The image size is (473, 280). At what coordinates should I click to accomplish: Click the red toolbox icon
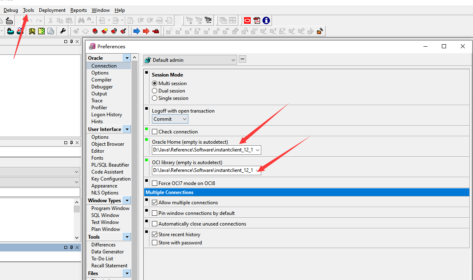pos(156,31)
